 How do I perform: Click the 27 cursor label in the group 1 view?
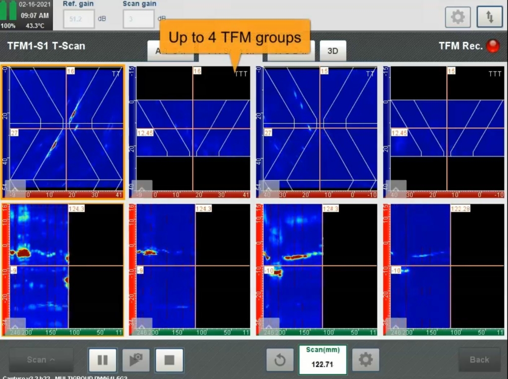pos(14,133)
